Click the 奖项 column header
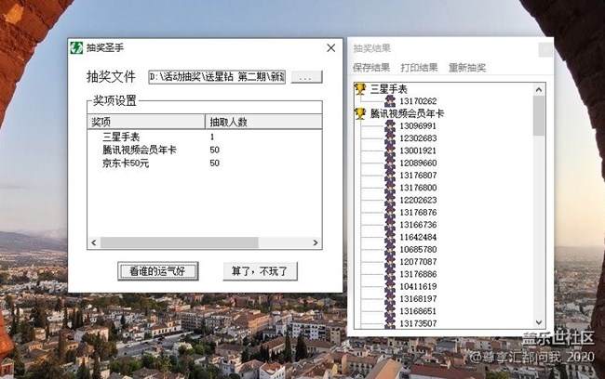Image resolution: width=605 pixels, height=379 pixels. click(x=146, y=122)
